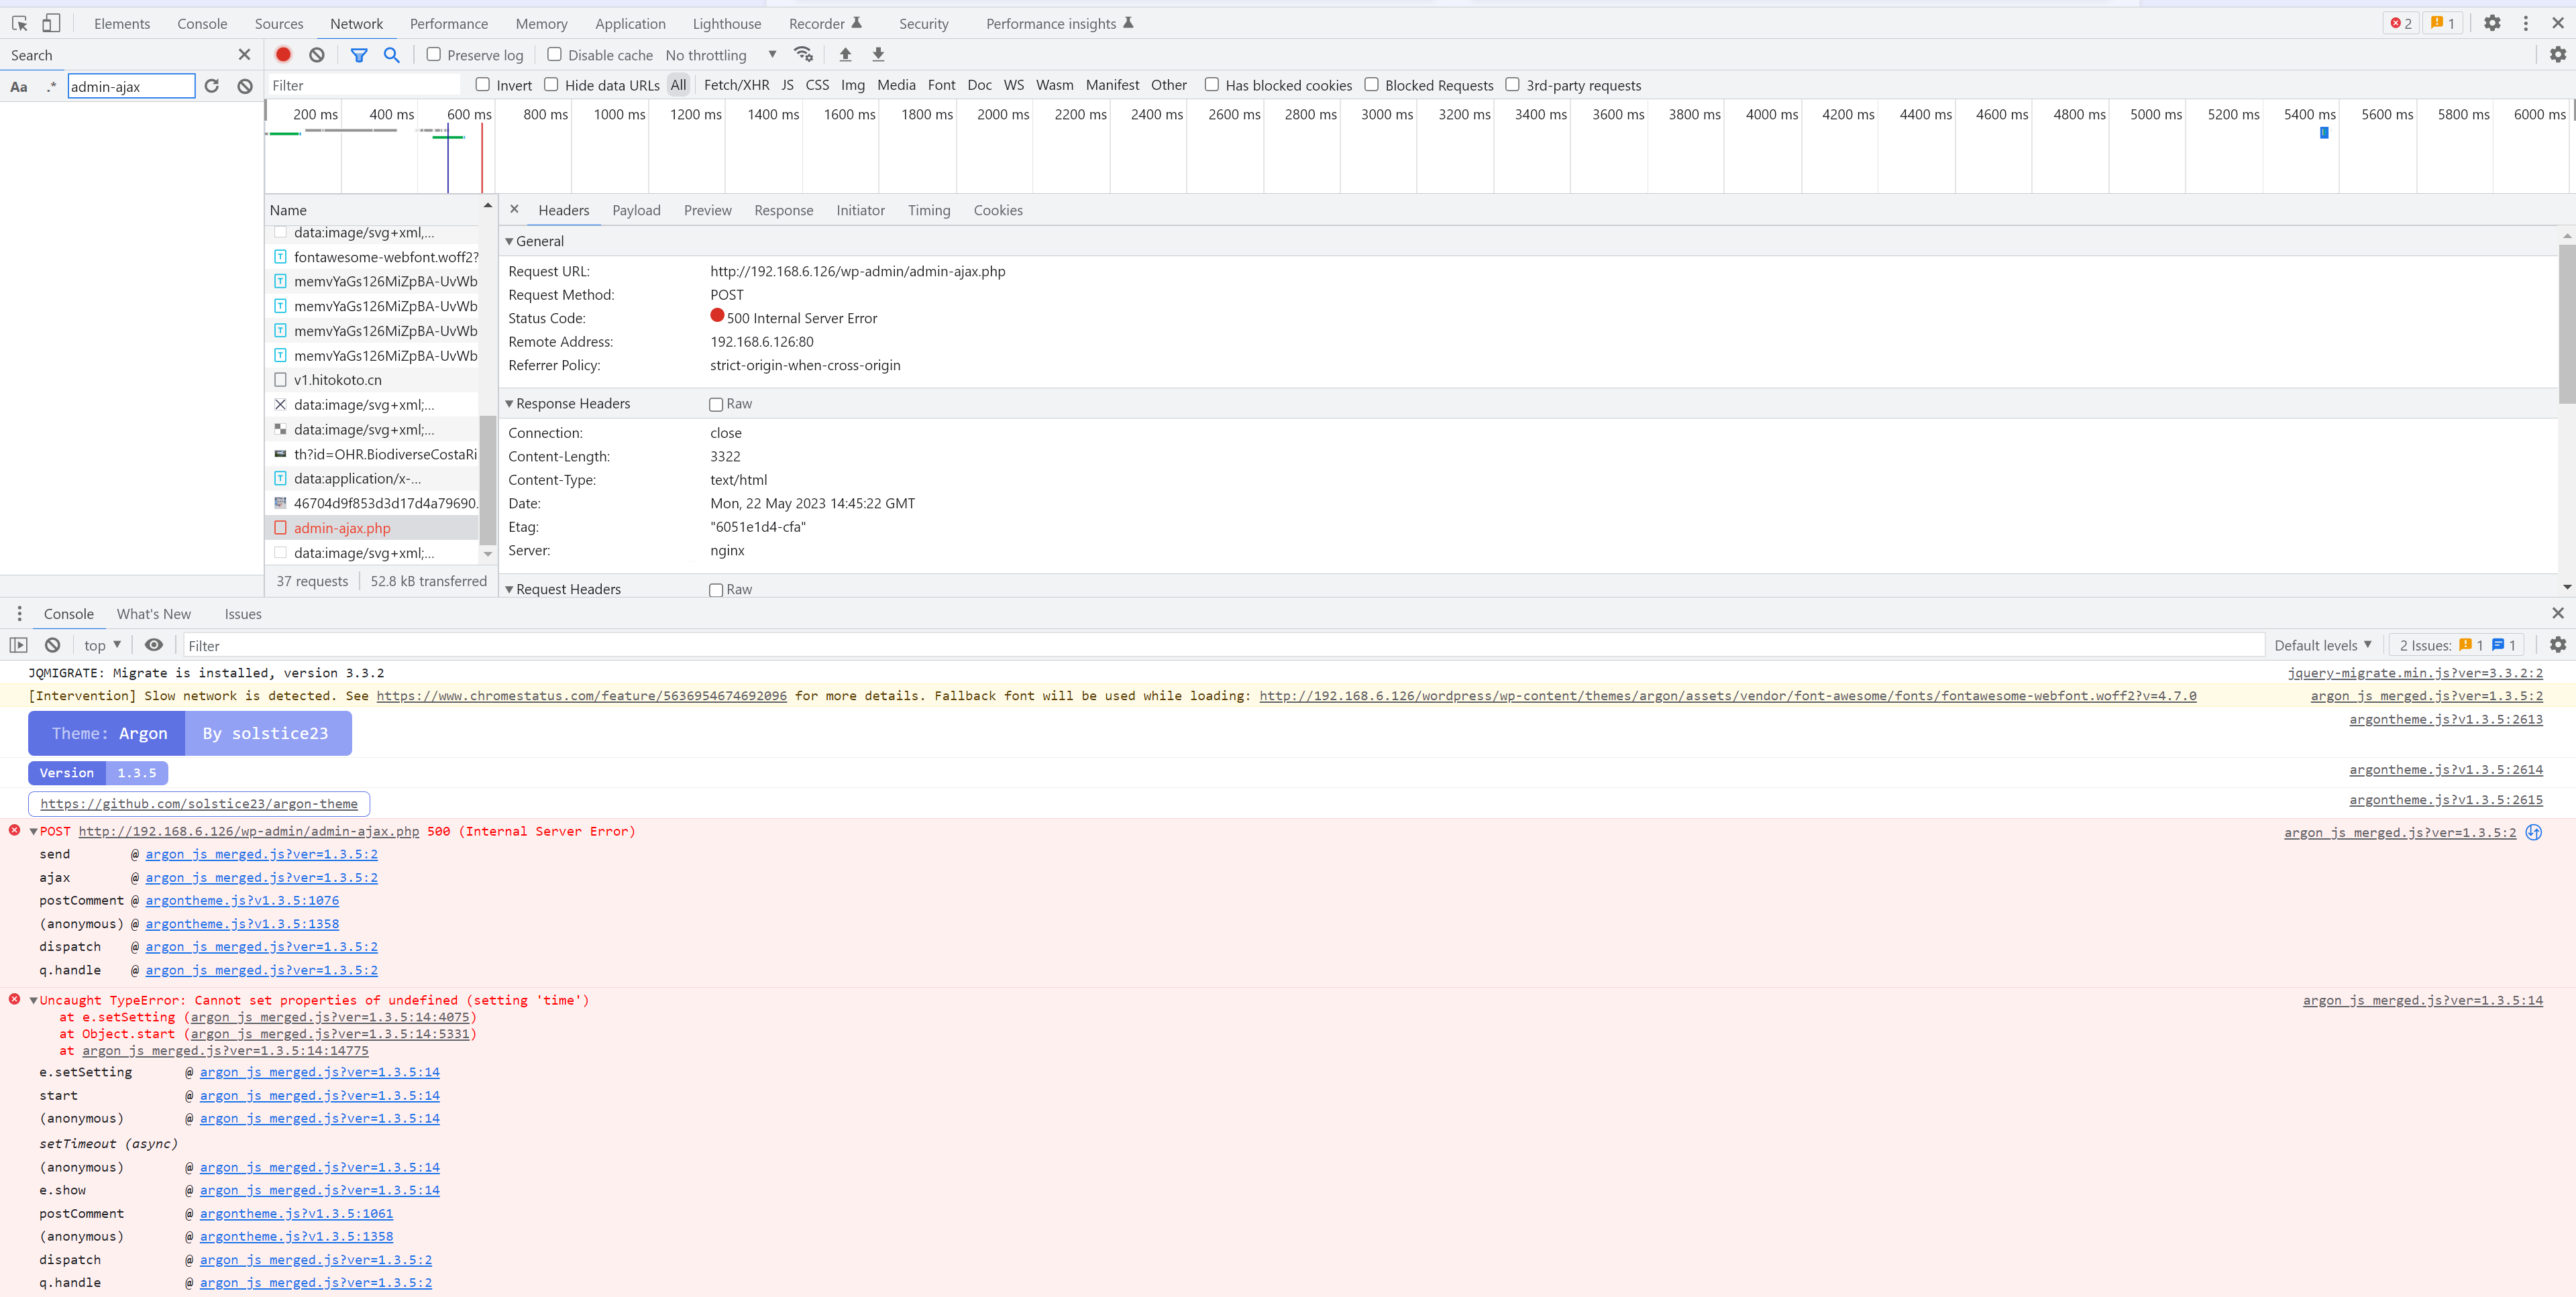The width and height of the screenshot is (2576, 1297).
Task: Check the Hide data URLs option
Action: [x=552, y=85]
